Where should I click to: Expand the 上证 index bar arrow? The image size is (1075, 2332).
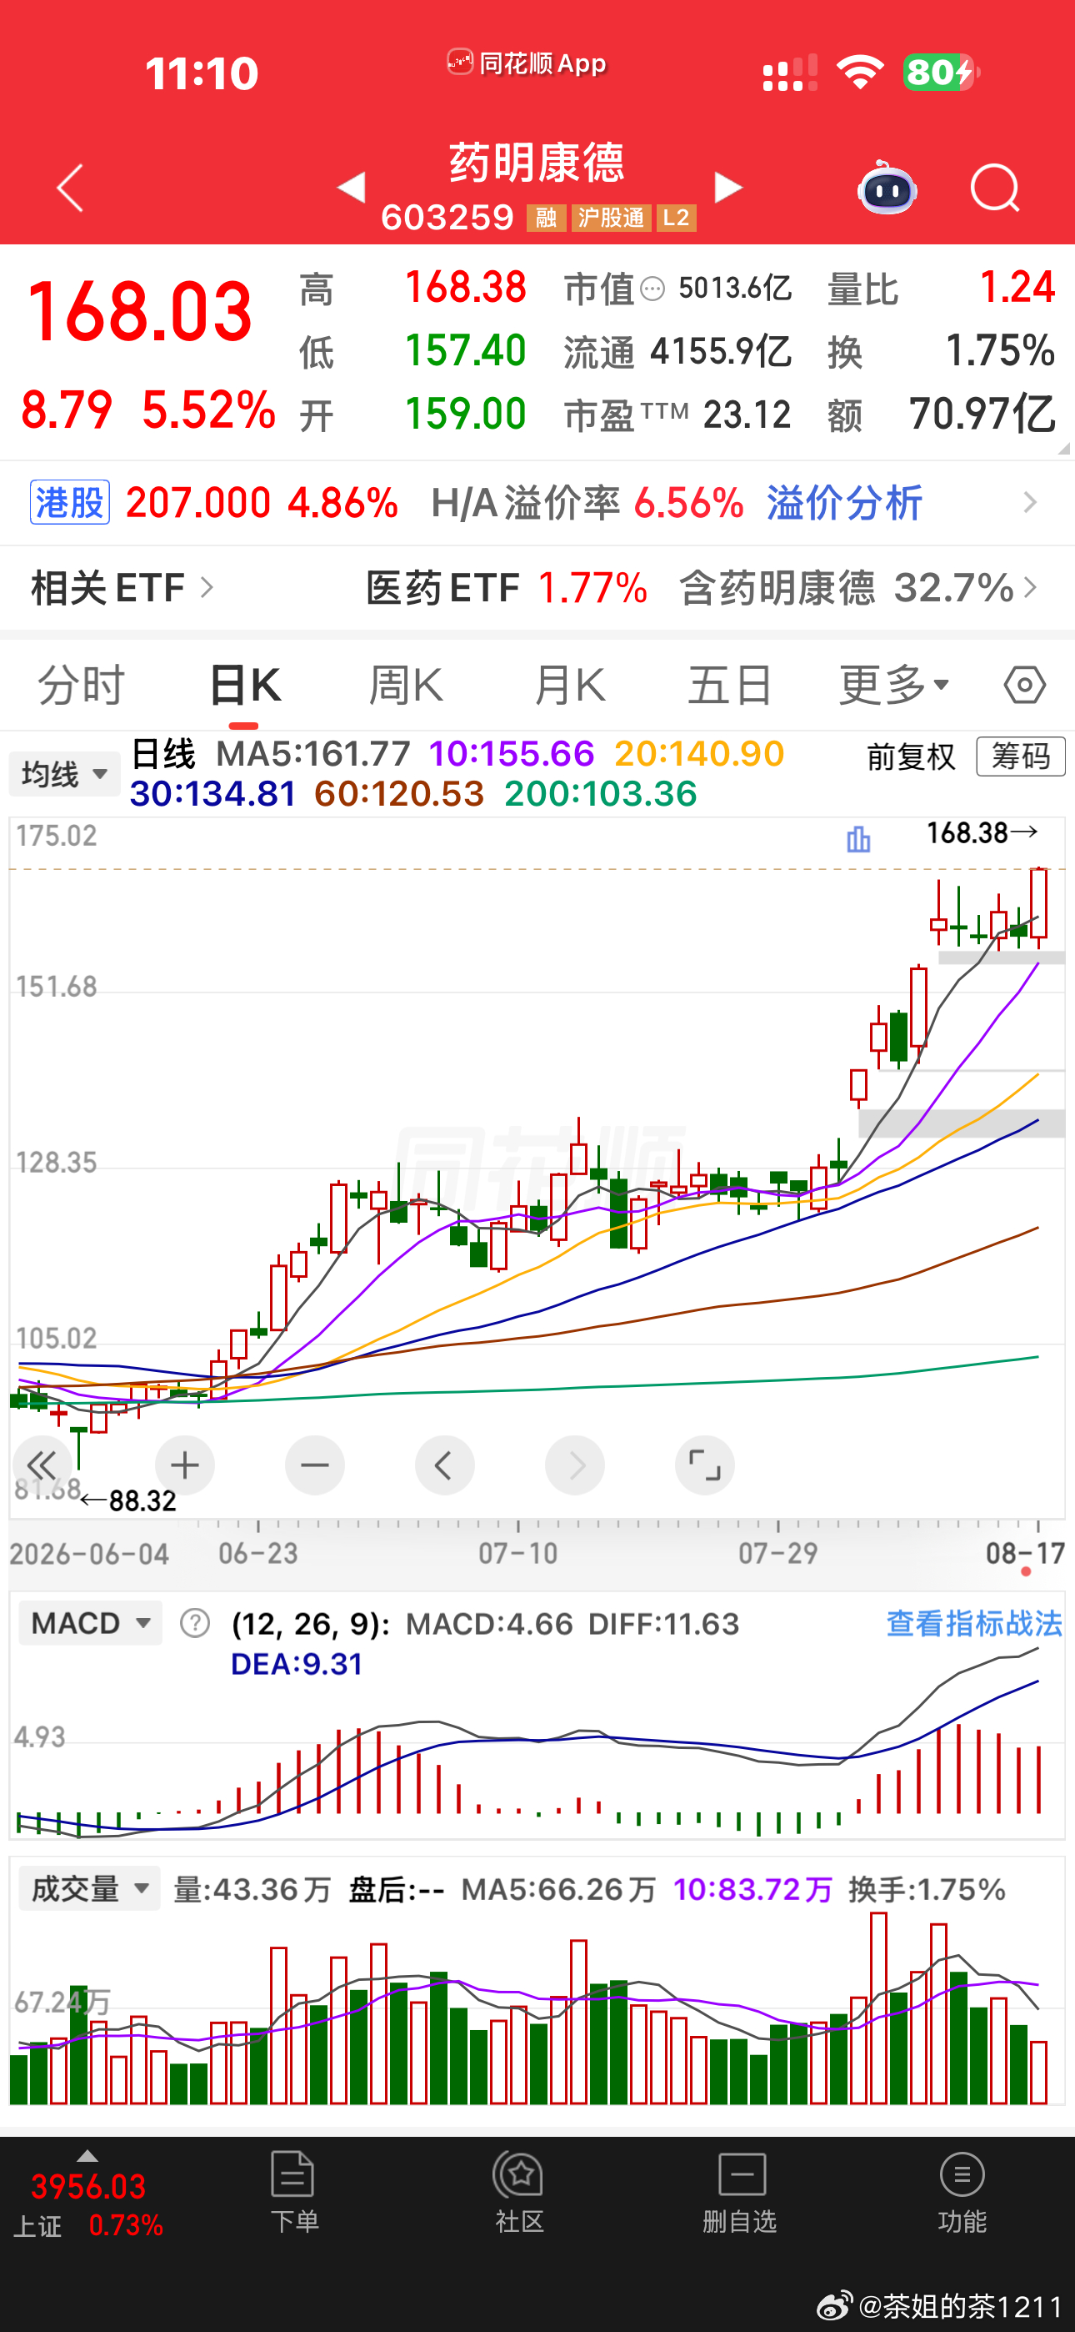(x=87, y=2155)
